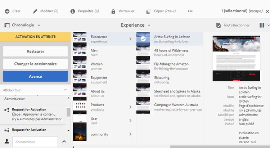Image resolution: width=270 pixels, height=148 pixels.
Task: Click the first Request for Activation entry
Action: coord(33,114)
